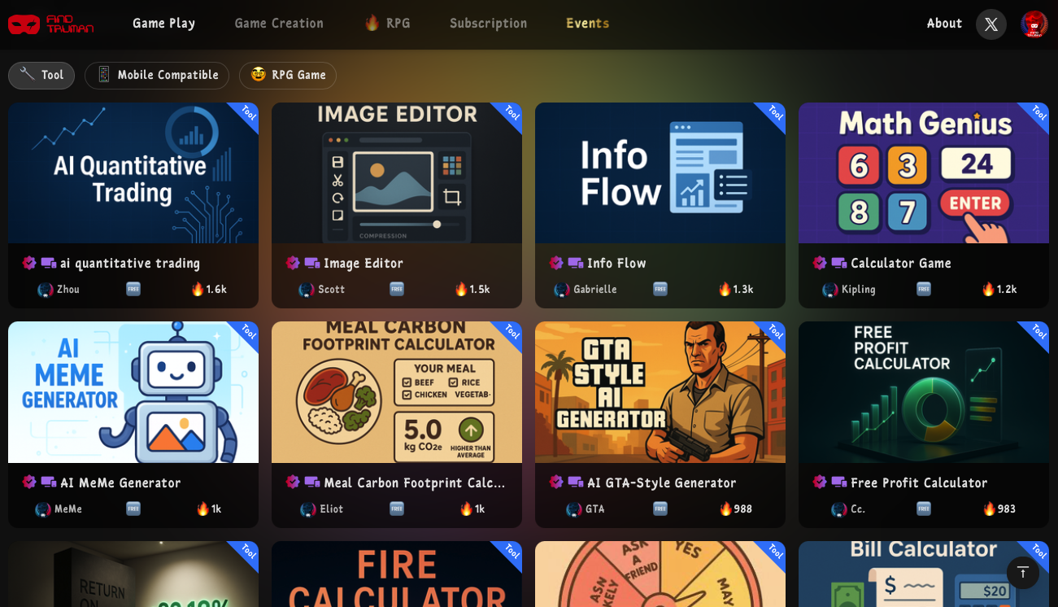Click the FREE badge on Calculator Game

[924, 289]
